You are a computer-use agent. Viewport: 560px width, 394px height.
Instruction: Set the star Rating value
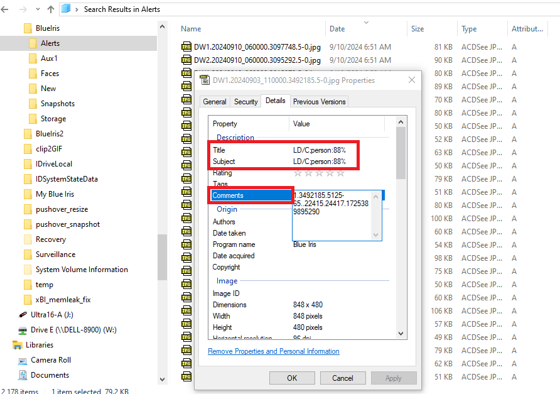[319, 173]
